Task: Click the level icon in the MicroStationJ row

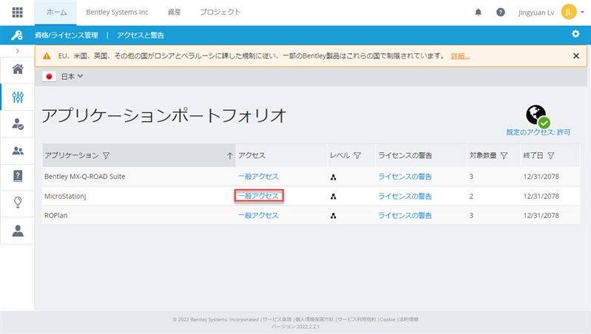Action: tap(333, 197)
